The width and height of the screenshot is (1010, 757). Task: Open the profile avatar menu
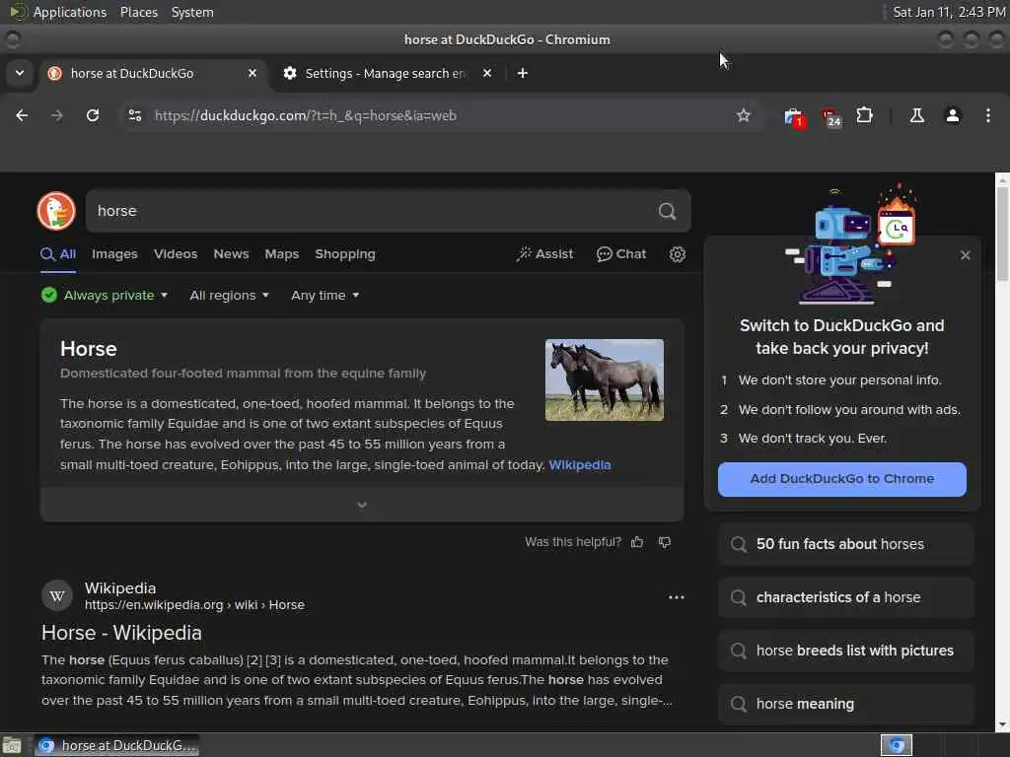[x=952, y=115]
